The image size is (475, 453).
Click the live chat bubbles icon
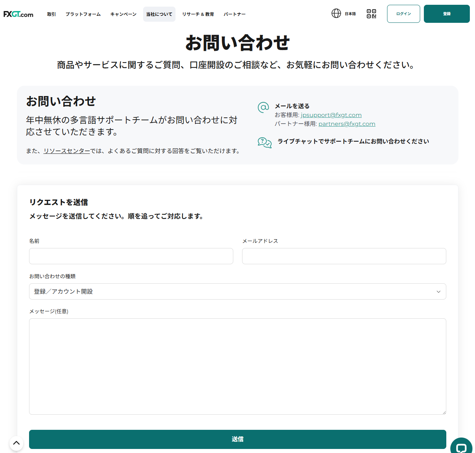coord(265,142)
